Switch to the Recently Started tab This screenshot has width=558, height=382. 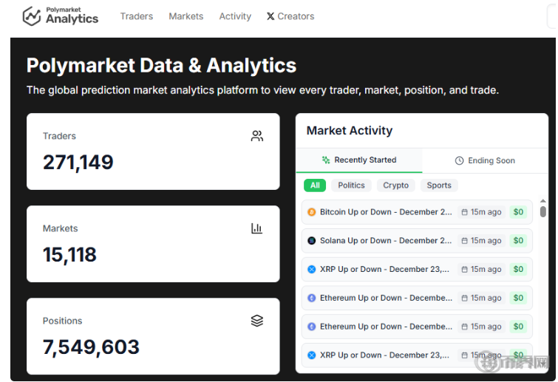pyautogui.click(x=359, y=160)
